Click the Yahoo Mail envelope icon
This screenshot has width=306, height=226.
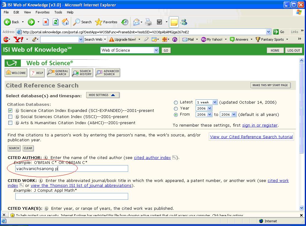click(185, 39)
